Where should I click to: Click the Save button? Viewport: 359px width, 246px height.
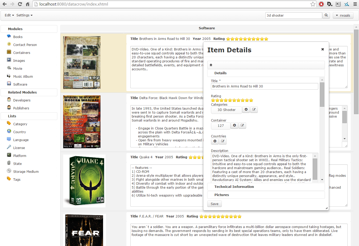214,204
